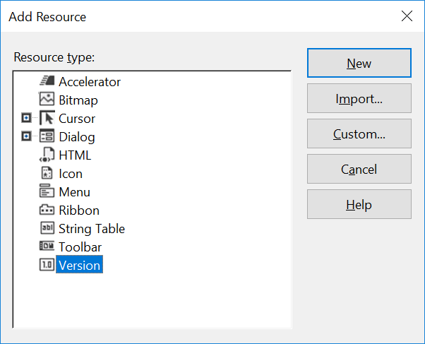Click the Custom... button

coord(359,134)
